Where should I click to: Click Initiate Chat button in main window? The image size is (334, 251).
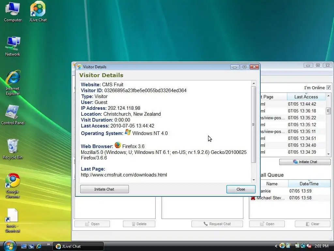pyautogui.click(x=305, y=162)
